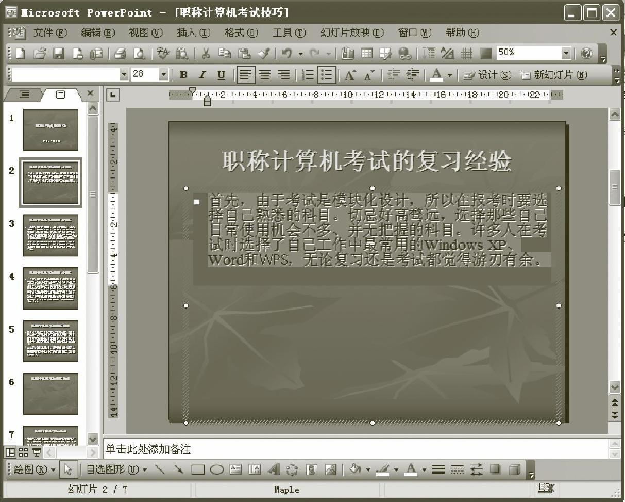Open Print Preview from the toolbar
The height and width of the screenshot is (502, 625).
[x=139, y=53]
